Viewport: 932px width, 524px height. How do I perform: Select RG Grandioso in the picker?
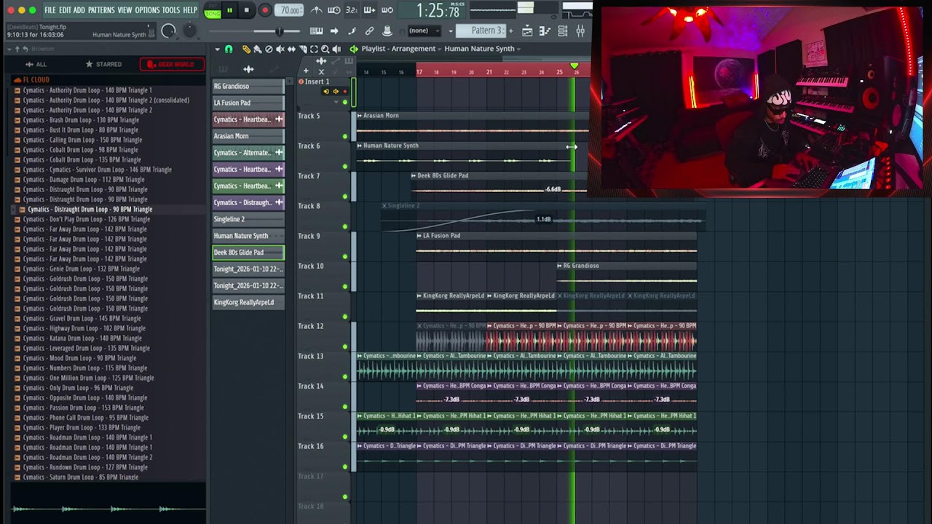(248, 86)
